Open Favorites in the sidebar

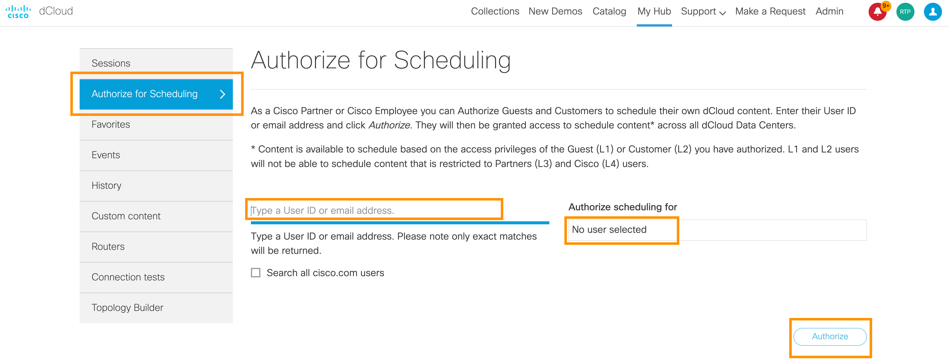110,124
